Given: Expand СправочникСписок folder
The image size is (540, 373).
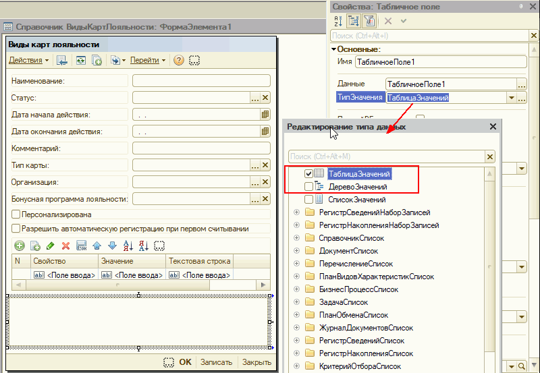Looking at the screenshot, I should click(296, 238).
